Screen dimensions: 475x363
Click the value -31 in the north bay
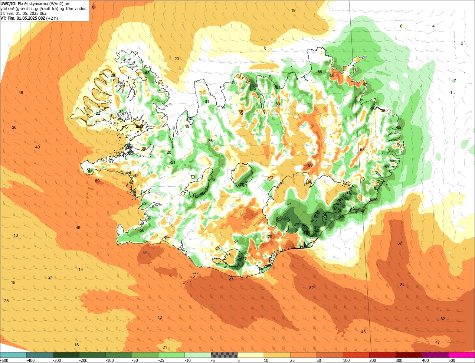tap(206, 101)
